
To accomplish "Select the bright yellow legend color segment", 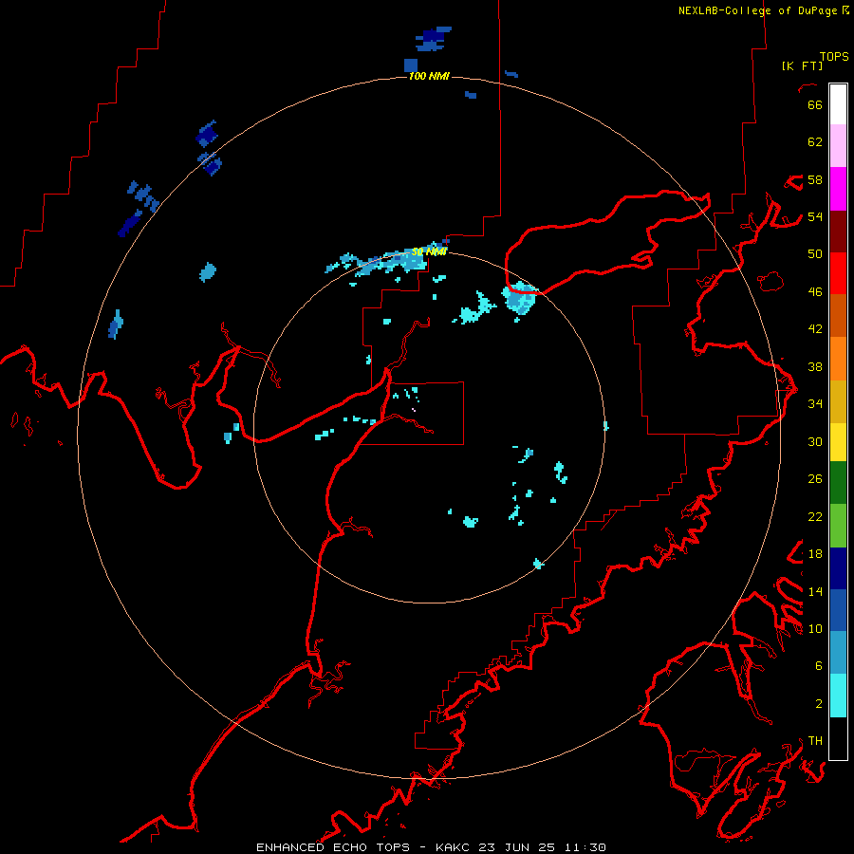I will click(x=838, y=442).
